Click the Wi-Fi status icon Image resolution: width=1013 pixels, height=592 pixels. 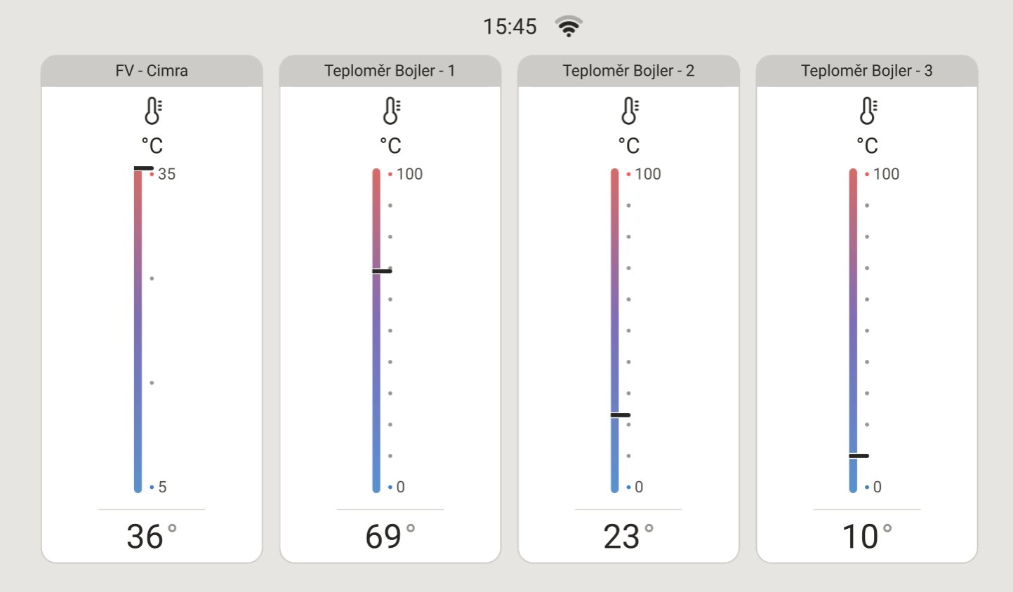point(569,27)
